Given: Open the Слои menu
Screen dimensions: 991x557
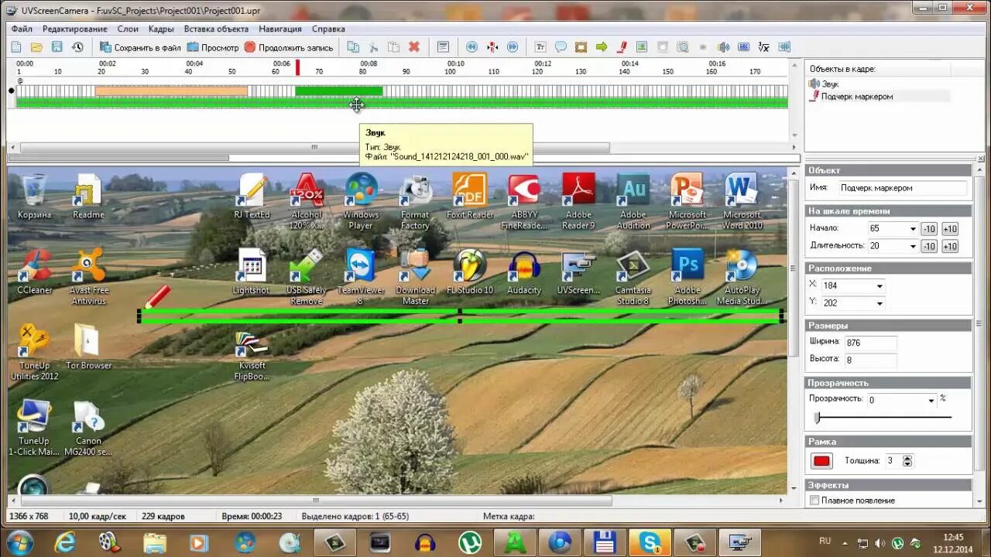Looking at the screenshot, I should pyautogui.click(x=128, y=29).
